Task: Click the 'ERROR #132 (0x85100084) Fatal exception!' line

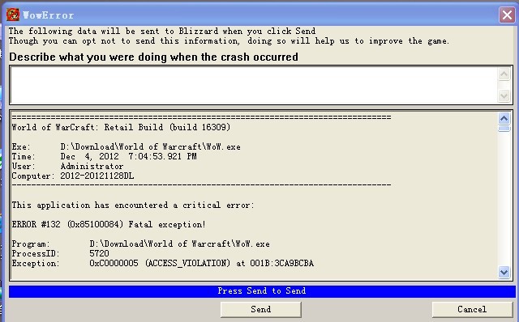Action: coord(109,225)
